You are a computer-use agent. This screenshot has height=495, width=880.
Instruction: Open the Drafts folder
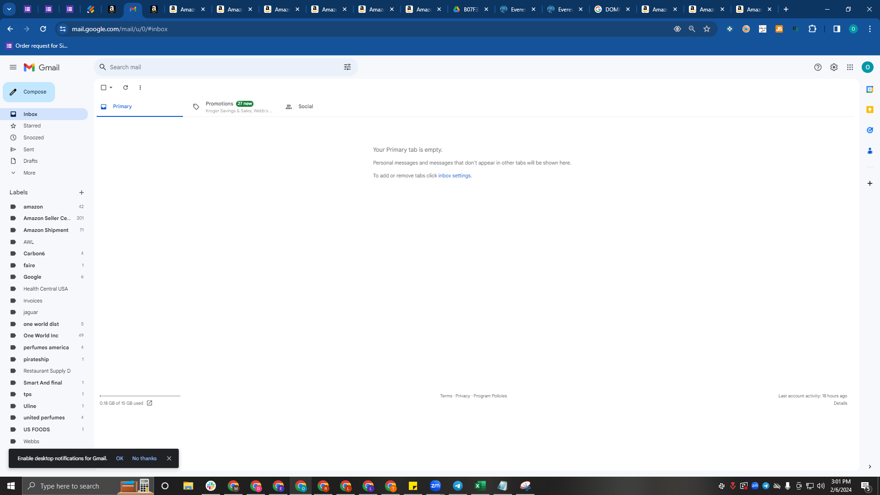coord(44,161)
